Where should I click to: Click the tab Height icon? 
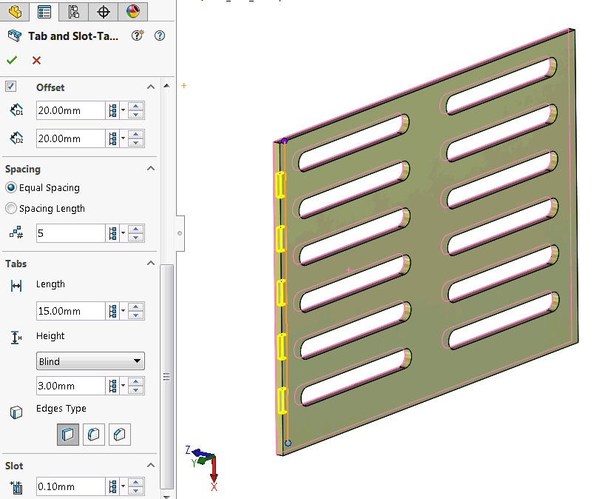[x=16, y=338]
